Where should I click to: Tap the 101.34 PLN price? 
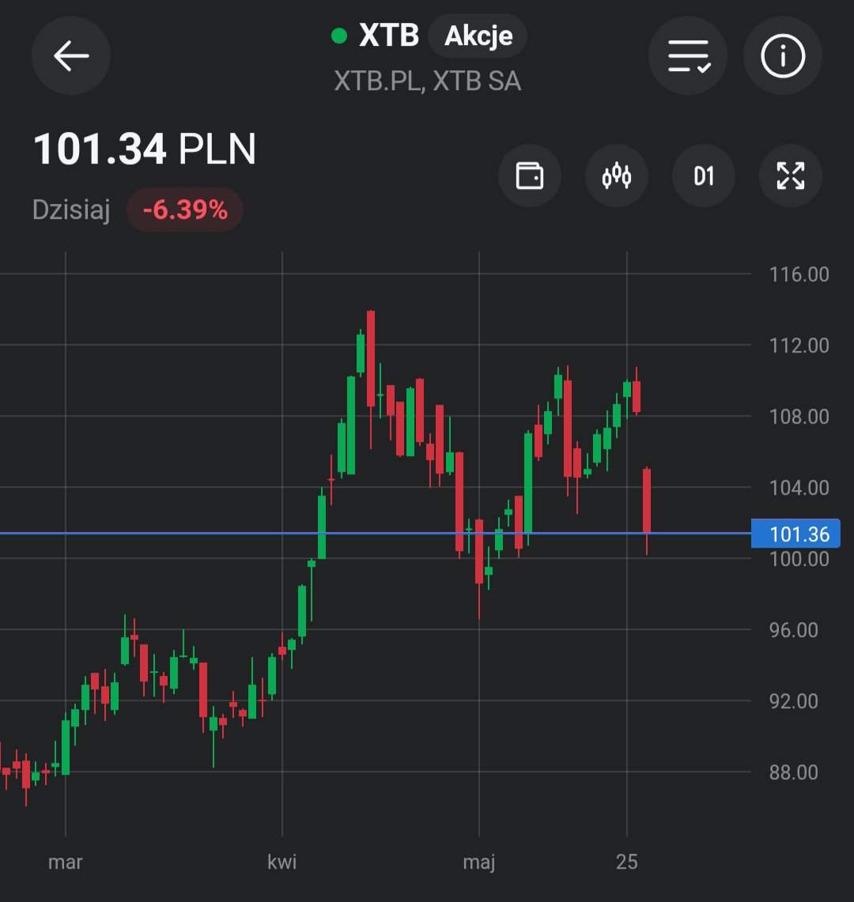click(x=145, y=149)
